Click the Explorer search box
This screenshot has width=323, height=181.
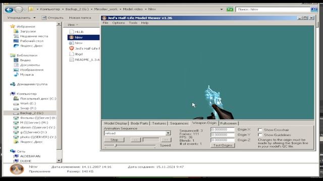pyautogui.click(x=273, y=10)
